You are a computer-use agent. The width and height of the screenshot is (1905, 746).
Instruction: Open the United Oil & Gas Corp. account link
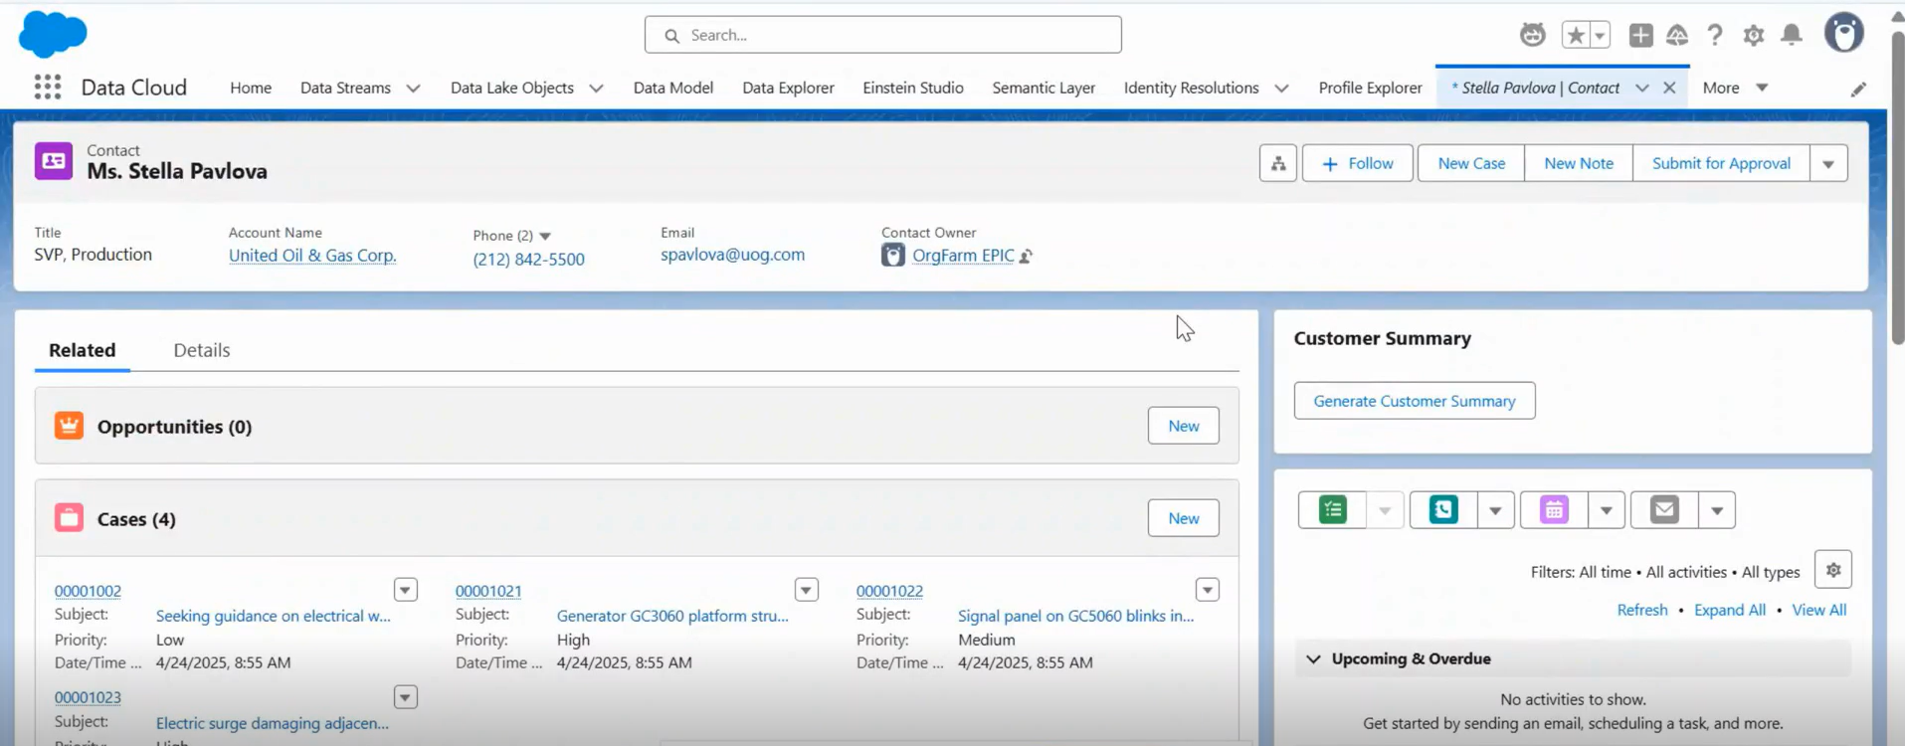point(312,256)
